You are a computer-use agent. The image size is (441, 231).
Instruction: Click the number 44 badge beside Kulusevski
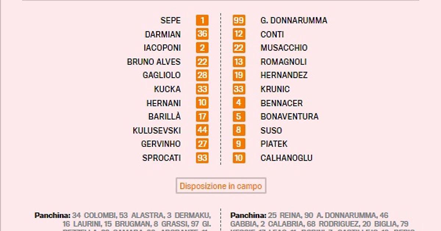coord(202,130)
